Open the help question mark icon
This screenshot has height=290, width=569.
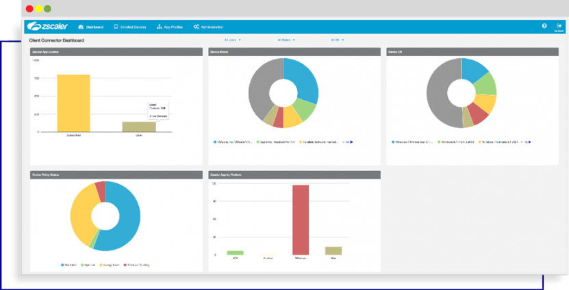pyautogui.click(x=544, y=26)
